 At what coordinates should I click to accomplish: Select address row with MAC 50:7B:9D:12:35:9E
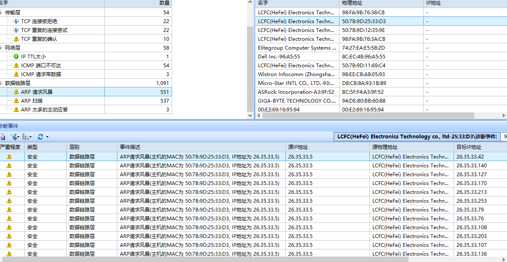click(381, 30)
